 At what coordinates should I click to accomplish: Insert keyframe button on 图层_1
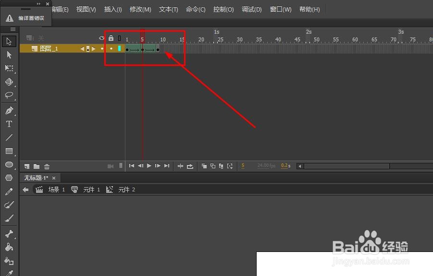pos(88,49)
